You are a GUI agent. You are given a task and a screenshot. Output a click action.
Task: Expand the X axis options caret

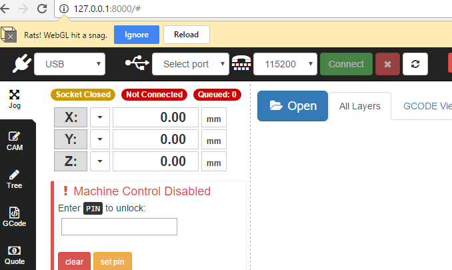click(100, 118)
